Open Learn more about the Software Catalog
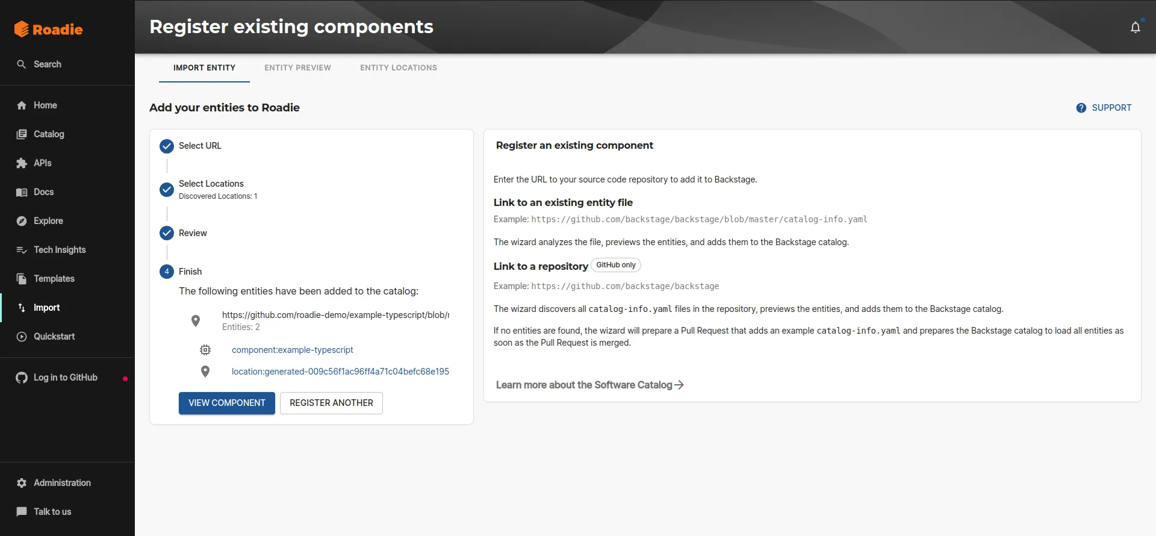Viewport: 1156px width, 536px height. tap(589, 385)
